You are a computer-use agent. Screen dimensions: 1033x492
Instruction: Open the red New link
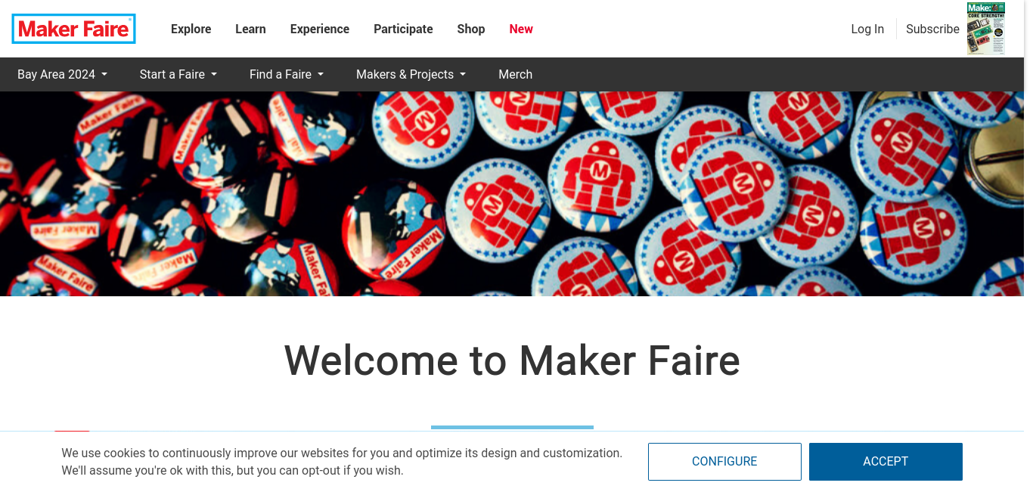point(521,29)
